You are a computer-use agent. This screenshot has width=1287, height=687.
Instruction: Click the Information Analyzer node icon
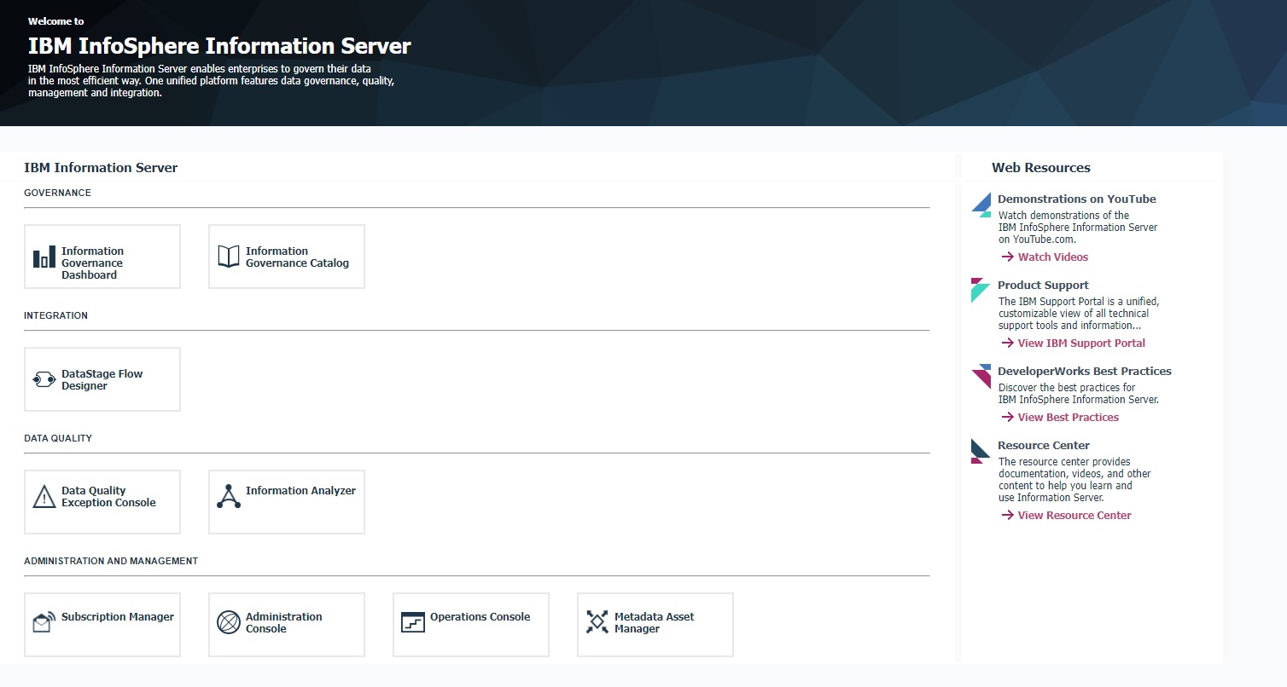pyautogui.click(x=229, y=497)
